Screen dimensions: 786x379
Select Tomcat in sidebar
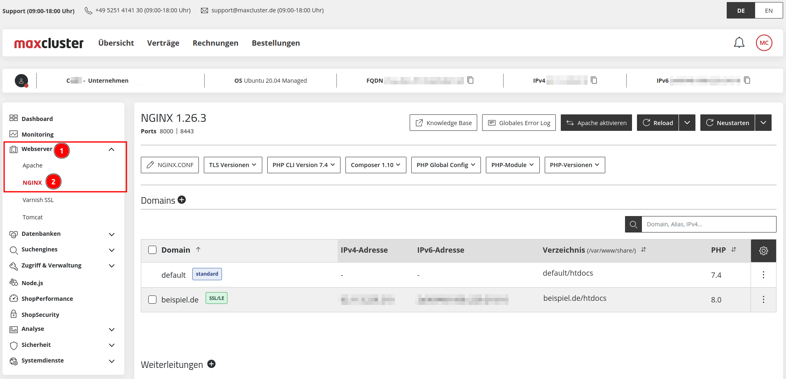[x=33, y=217]
